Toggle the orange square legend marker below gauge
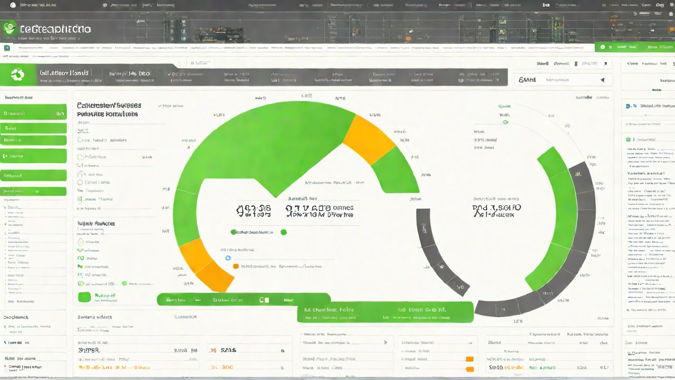Image resolution: width=675 pixels, height=380 pixels. click(x=236, y=267)
